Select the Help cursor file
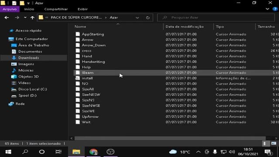Viewport: 279px width, 157px height. coord(86,67)
